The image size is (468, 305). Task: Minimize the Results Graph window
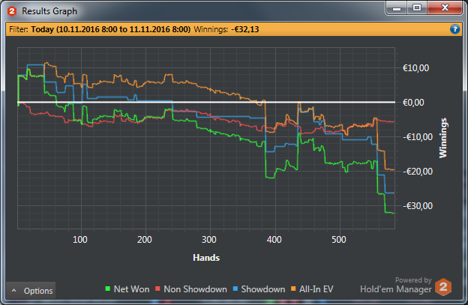pos(397,8)
